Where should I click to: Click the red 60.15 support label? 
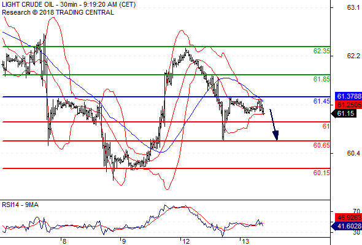tap(322, 173)
